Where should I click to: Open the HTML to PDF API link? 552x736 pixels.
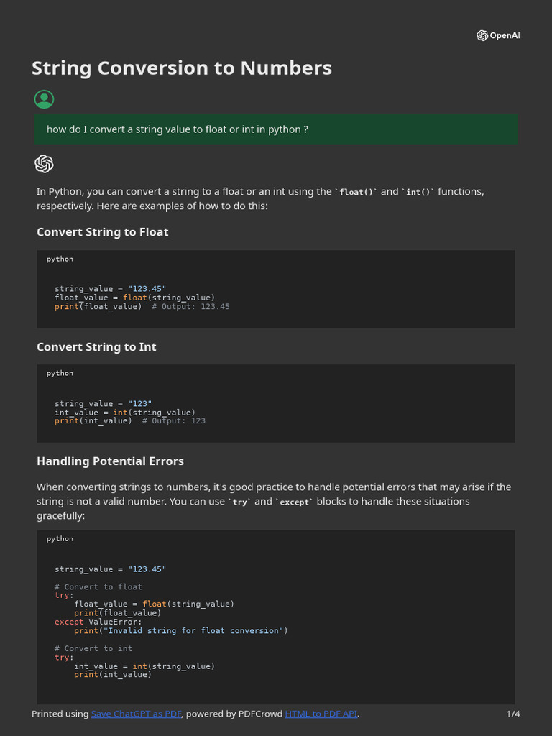pos(321,714)
